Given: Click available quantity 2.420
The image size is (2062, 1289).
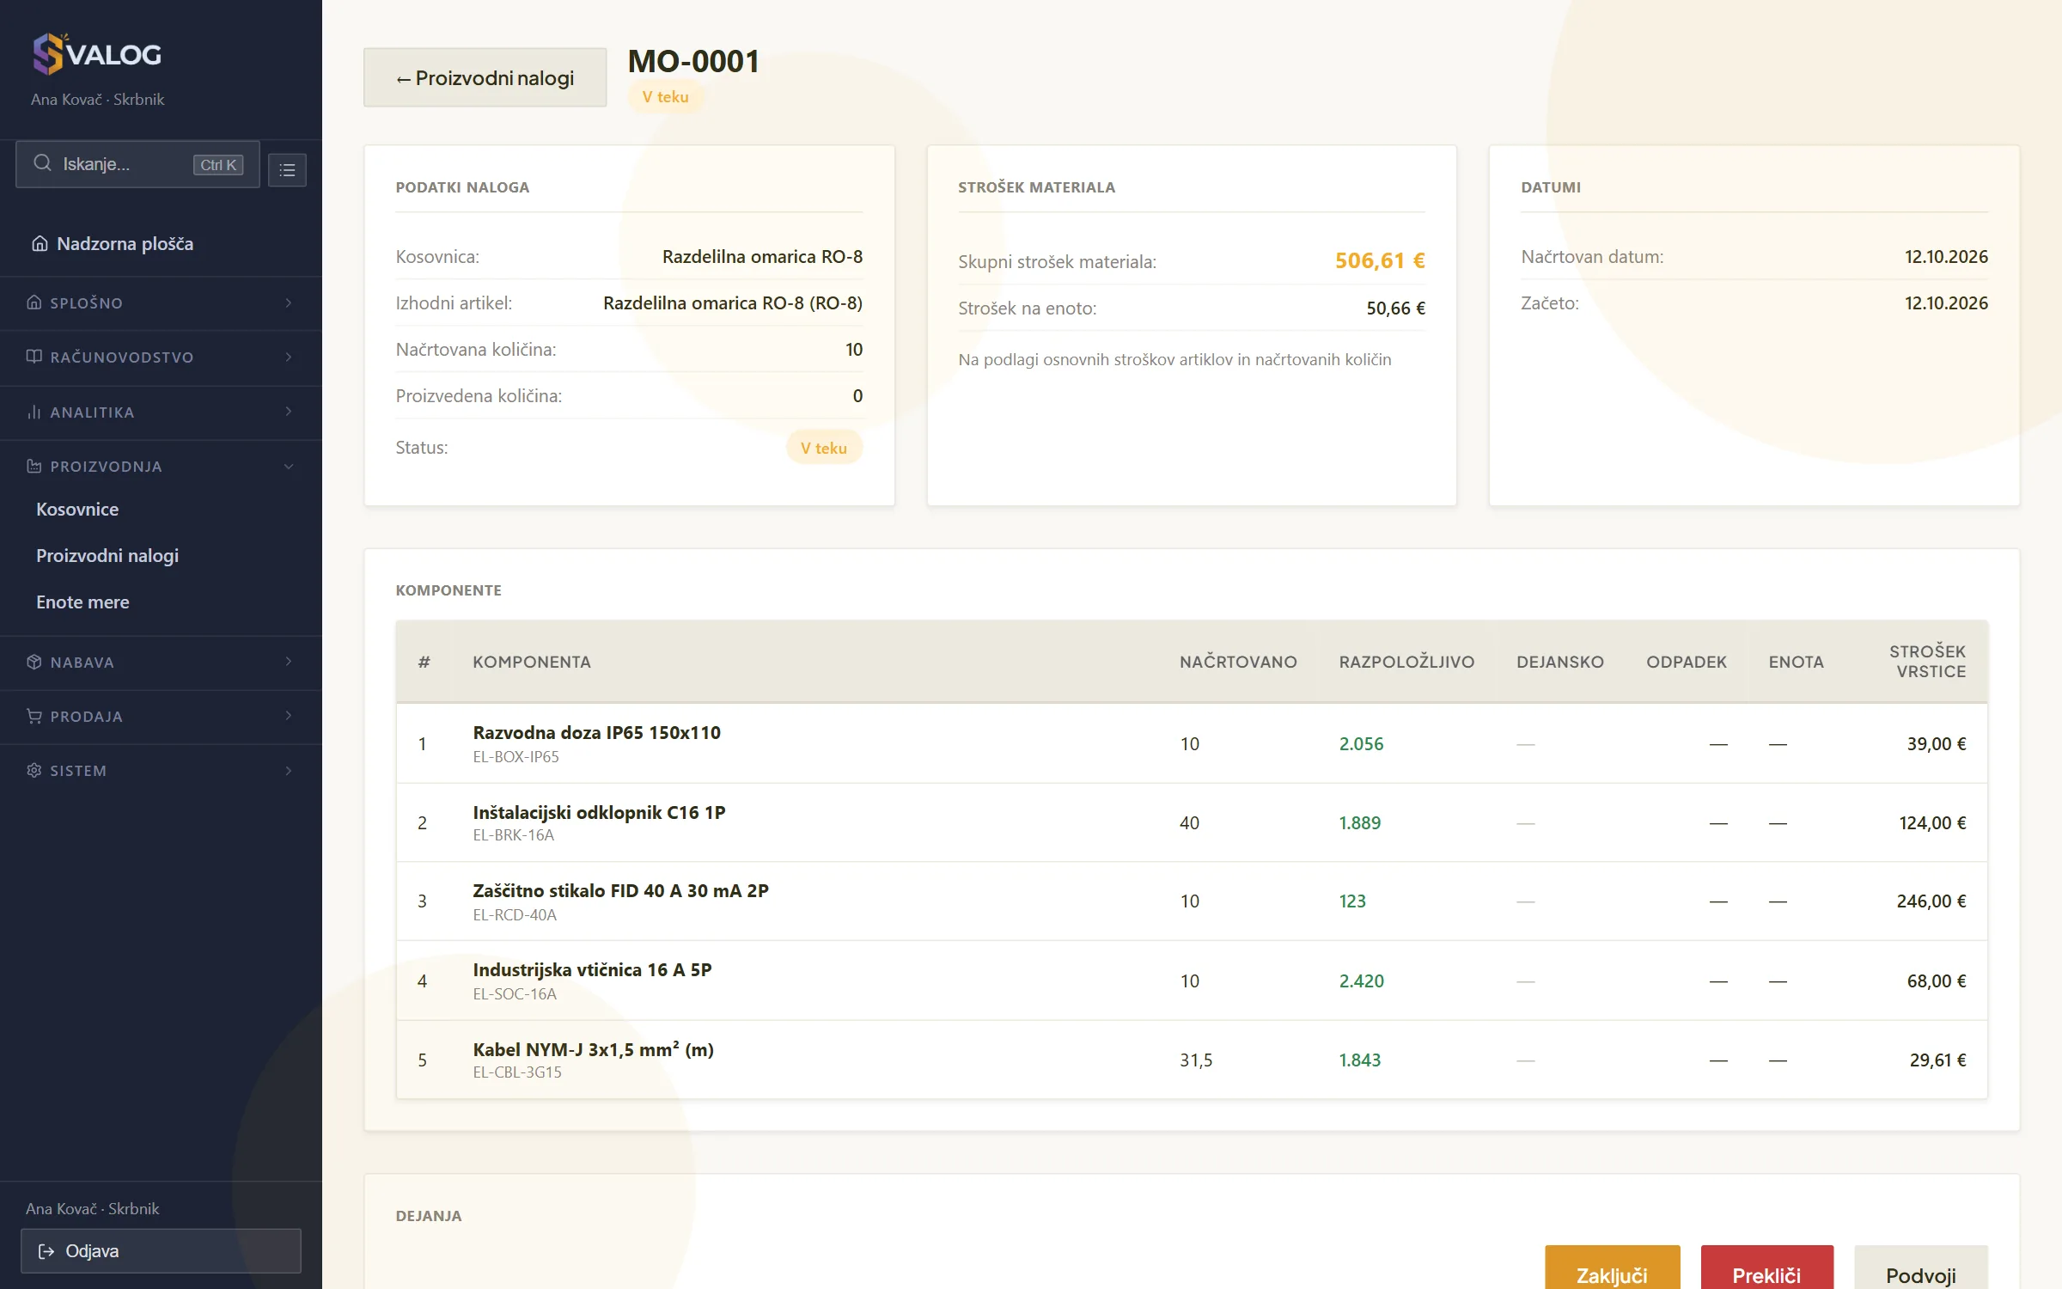Looking at the screenshot, I should point(1362,980).
